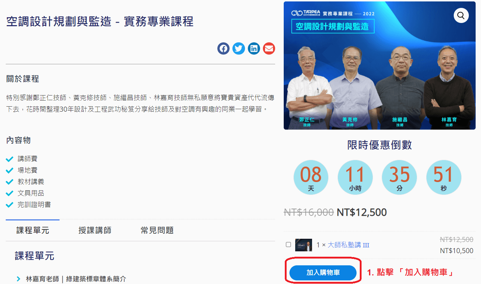Share the course on Facebook

[223, 48]
